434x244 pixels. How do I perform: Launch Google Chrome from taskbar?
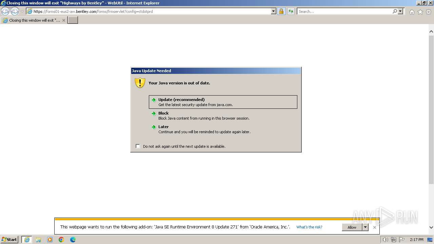[x=61, y=240]
